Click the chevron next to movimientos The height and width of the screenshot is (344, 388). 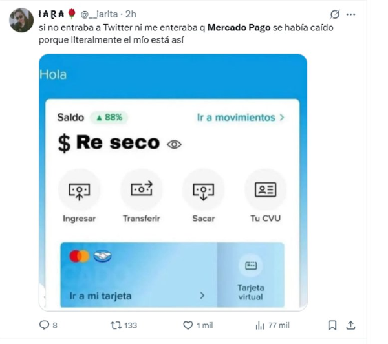pyautogui.click(x=281, y=117)
